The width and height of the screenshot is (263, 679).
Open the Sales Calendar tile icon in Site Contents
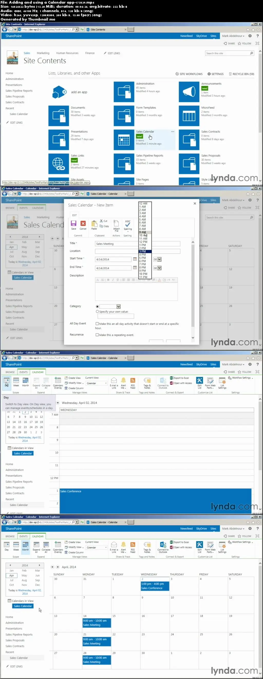click(124, 140)
